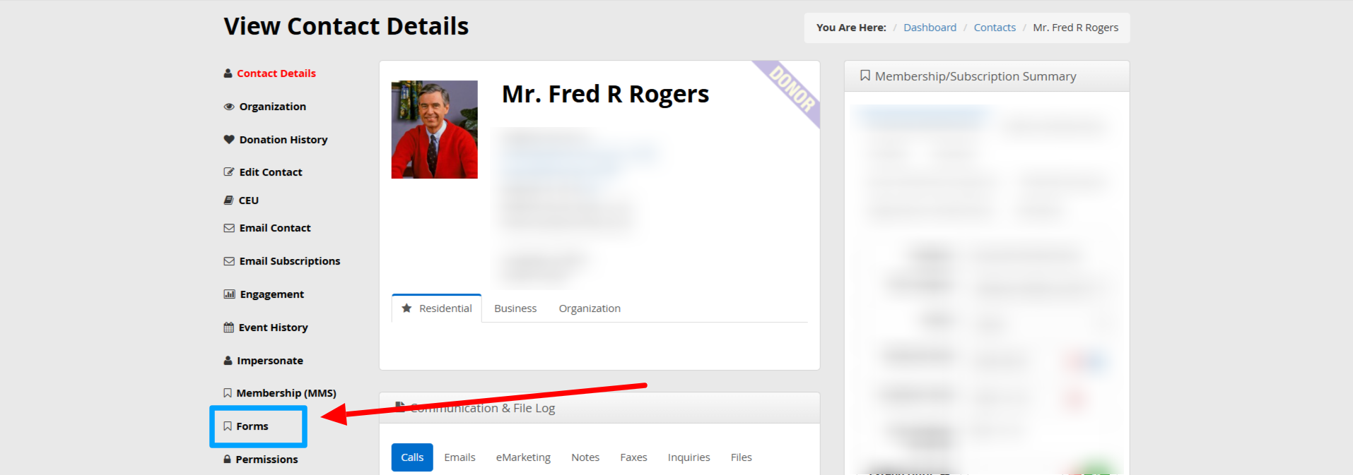This screenshot has width=1353, height=475.
Task: Select the Impersonate sidebar option
Action: pos(269,361)
